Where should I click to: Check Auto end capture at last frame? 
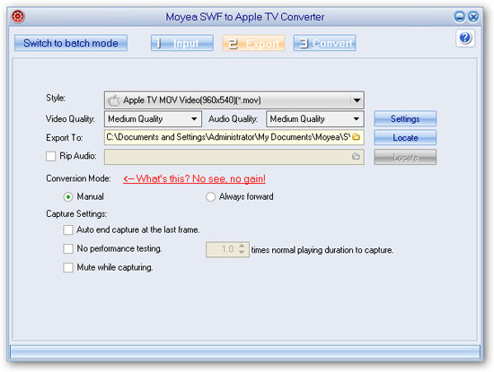[68, 229]
